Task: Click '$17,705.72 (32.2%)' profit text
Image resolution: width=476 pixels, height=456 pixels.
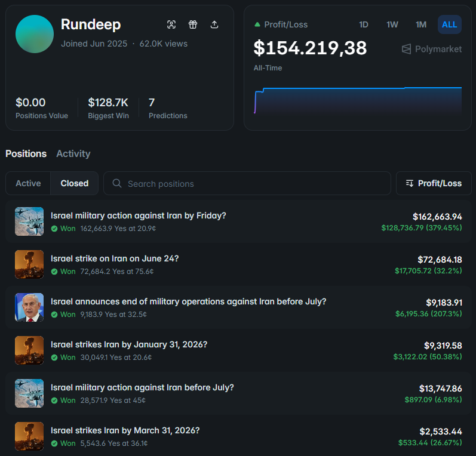Action: tap(428, 270)
